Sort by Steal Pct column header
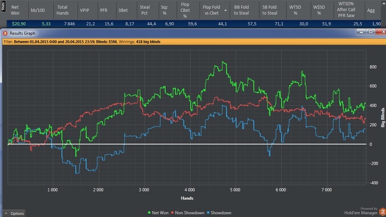Screen dimensions: 386x217 pos(144,10)
